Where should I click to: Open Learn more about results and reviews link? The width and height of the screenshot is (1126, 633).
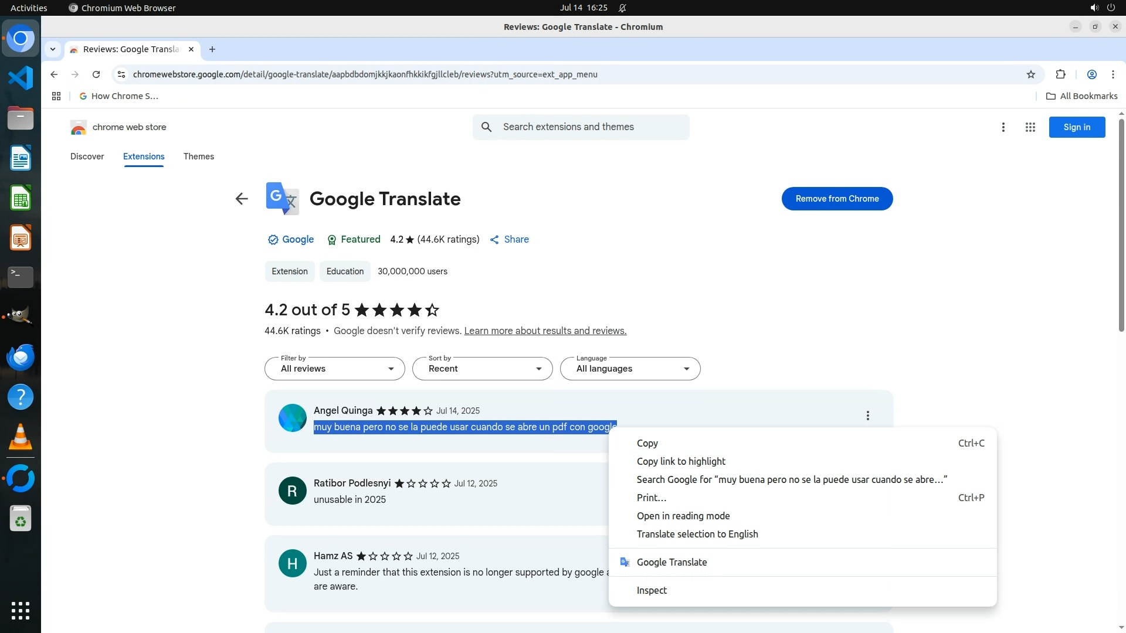click(545, 331)
